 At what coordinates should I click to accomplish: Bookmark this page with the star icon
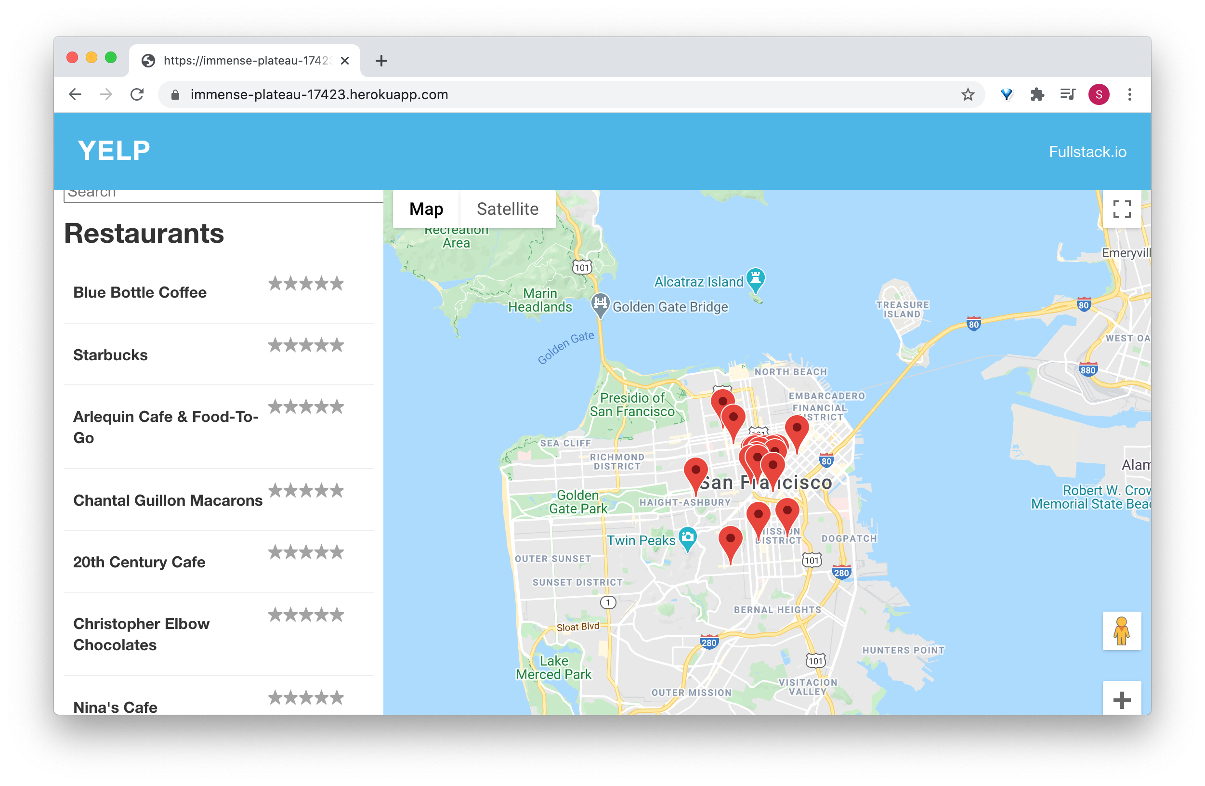tap(968, 95)
